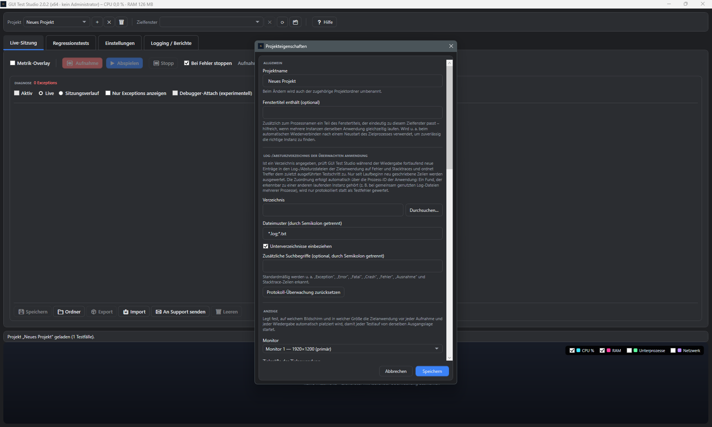The width and height of the screenshot is (712, 427).
Task: Click the Abspielen play button
Action: tap(124, 63)
